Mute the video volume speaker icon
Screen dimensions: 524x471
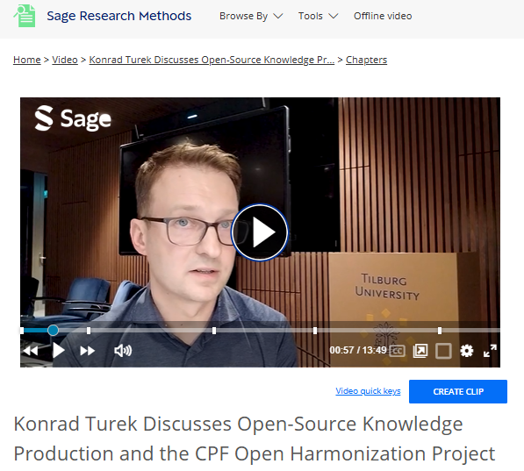pyautogui.click(x=123, y=351)
